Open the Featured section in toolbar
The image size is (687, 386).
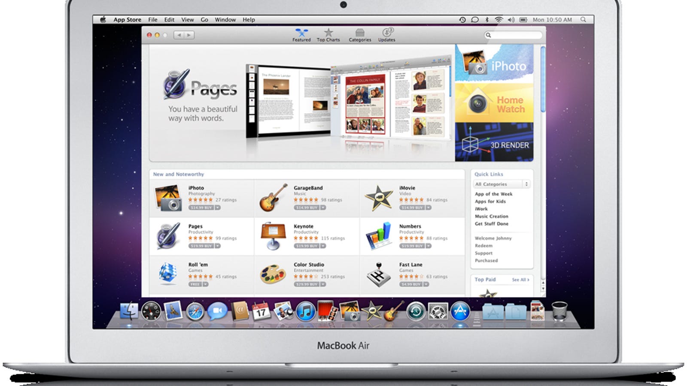301,35
